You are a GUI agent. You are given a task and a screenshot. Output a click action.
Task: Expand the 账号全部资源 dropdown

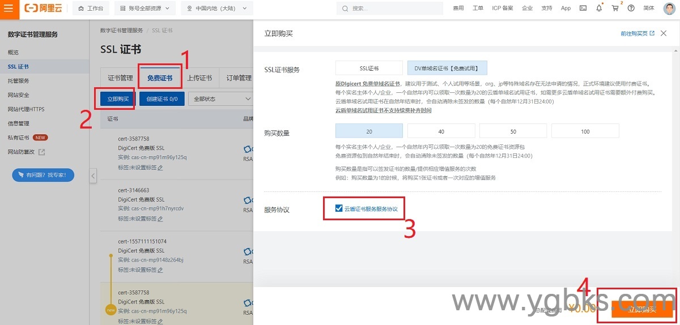[x=145, y=8]
